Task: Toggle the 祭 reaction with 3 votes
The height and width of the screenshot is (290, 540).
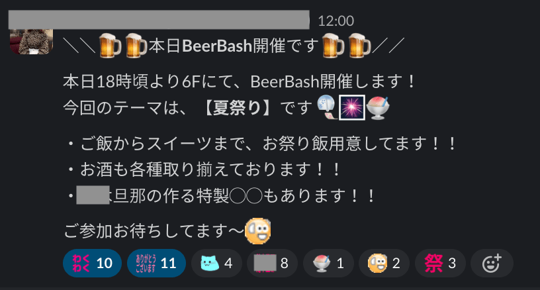Action: point(440,264)
